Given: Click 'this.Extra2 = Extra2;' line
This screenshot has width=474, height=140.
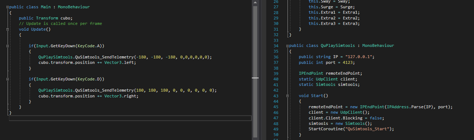Looking at the screenshot, I should tap(334, 18).
